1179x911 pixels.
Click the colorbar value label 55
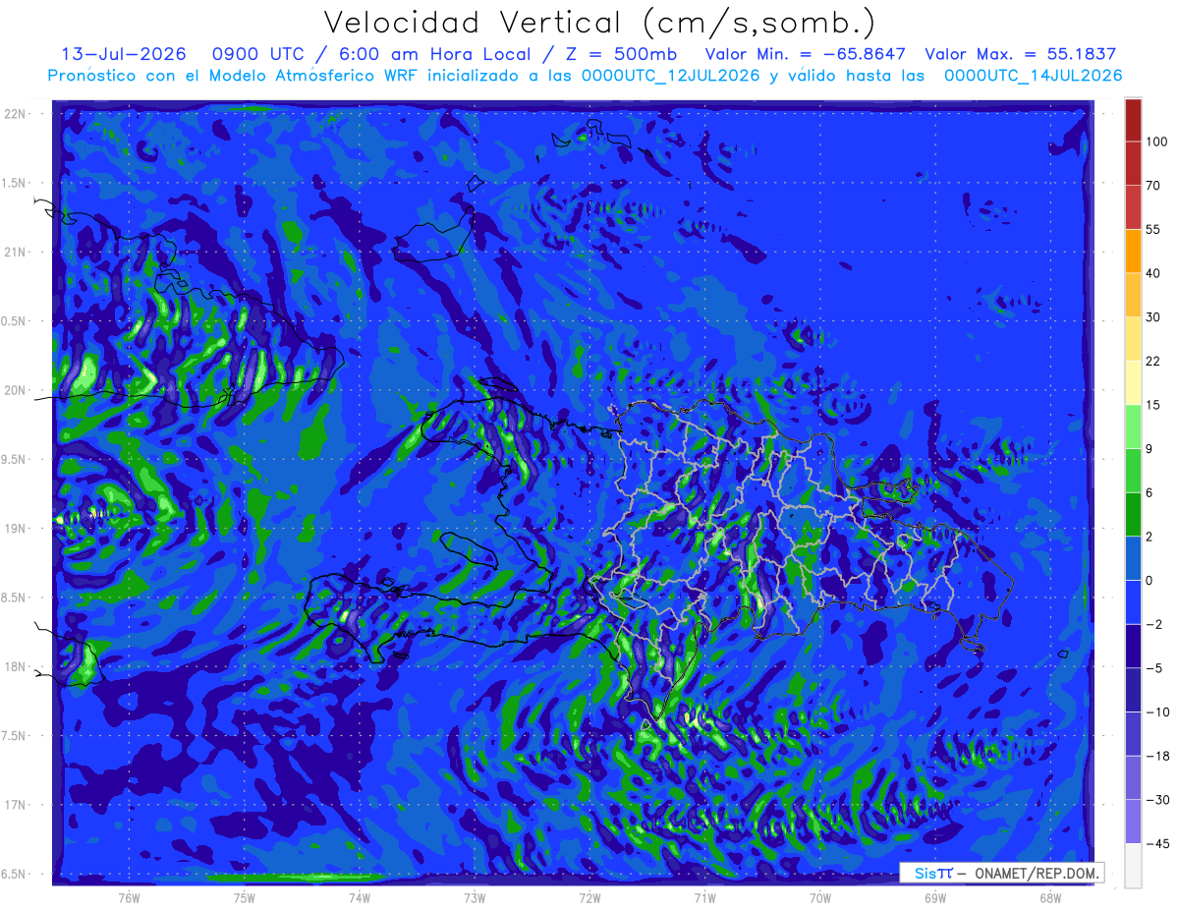(x=1152, y=229)
